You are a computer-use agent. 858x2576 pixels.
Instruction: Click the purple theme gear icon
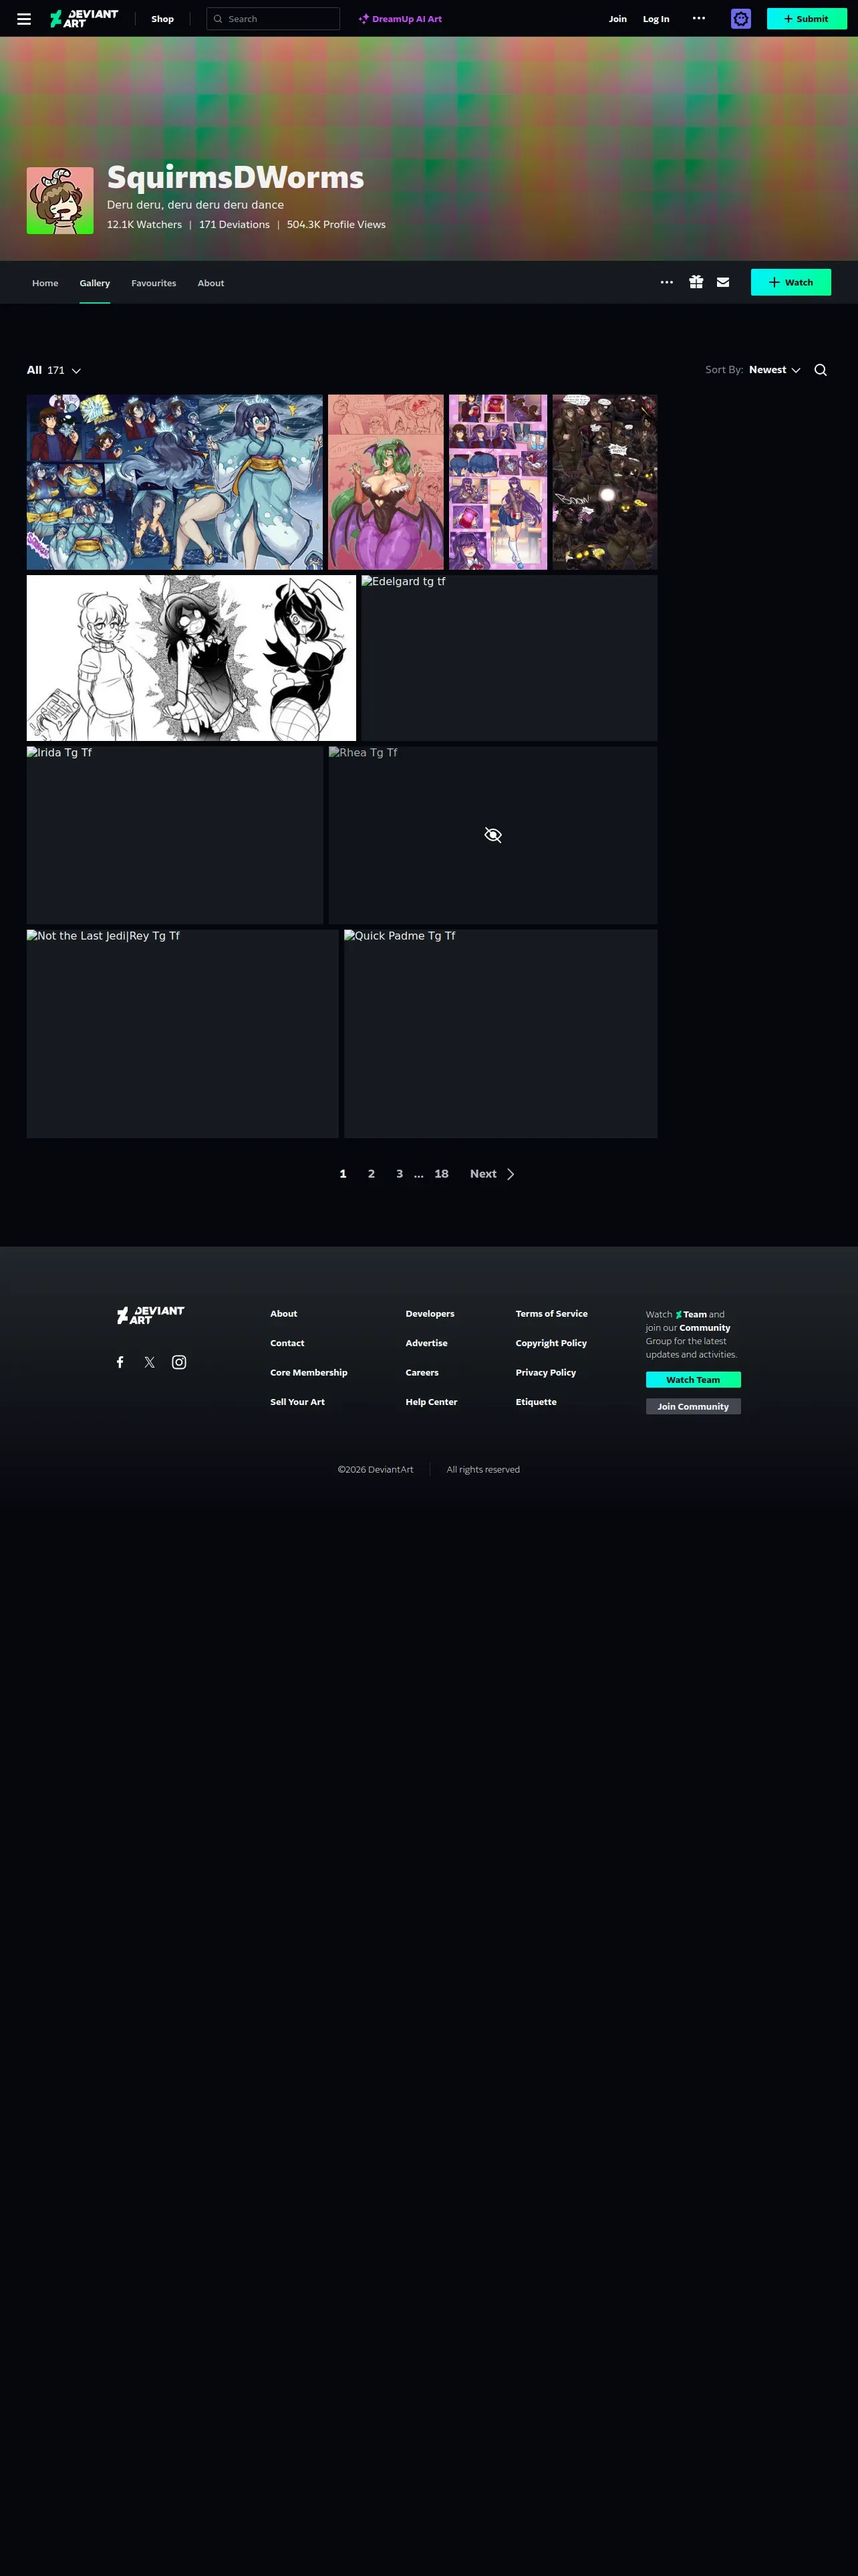click(741, 19)
